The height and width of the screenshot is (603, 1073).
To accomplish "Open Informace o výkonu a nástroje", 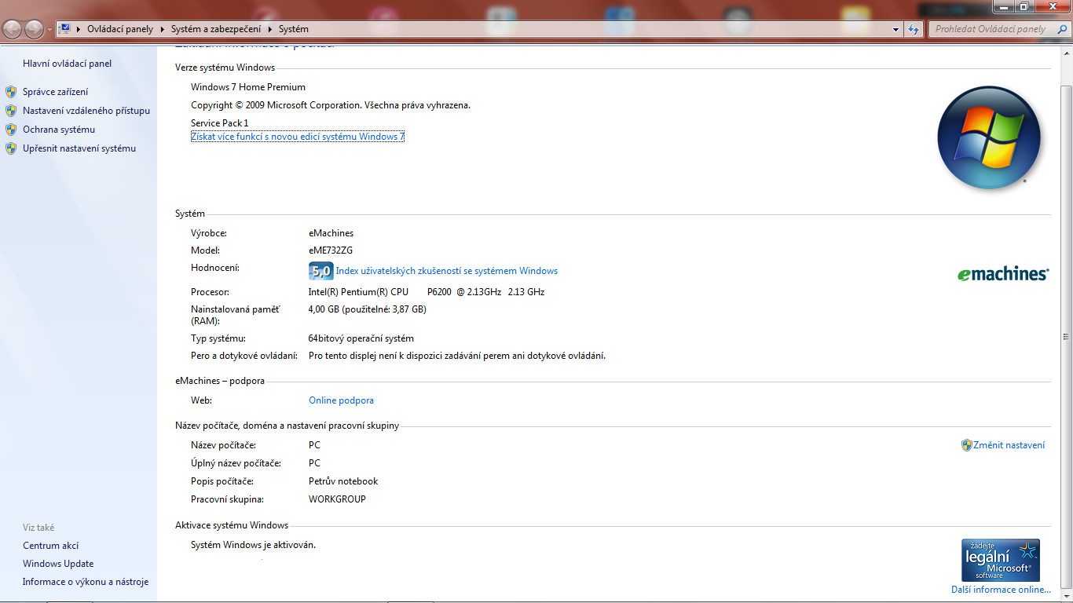I will click(86, 582).
